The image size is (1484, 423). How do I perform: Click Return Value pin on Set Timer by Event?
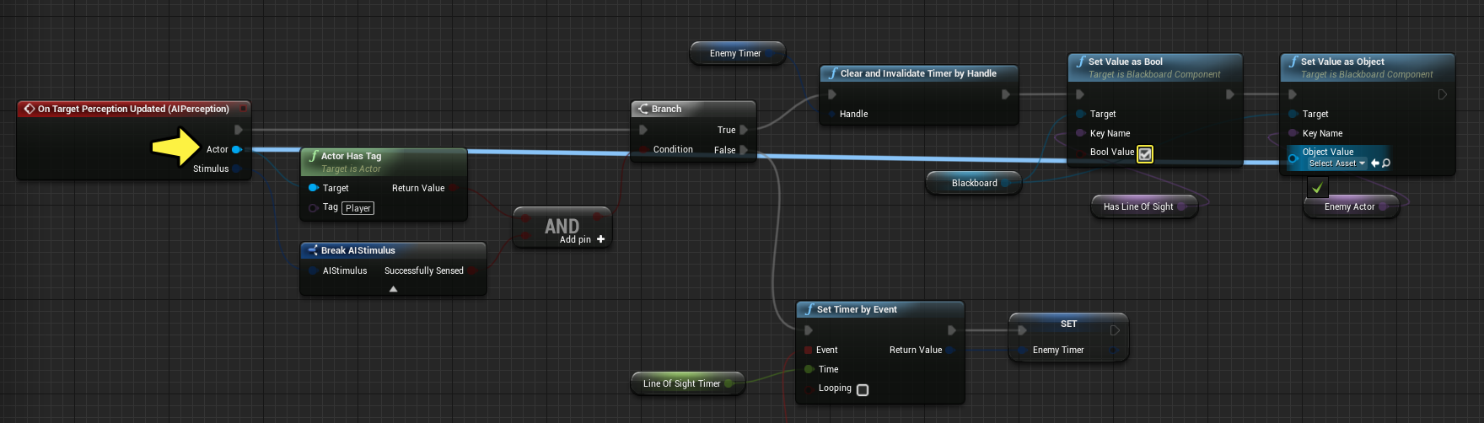click(950, 350)
